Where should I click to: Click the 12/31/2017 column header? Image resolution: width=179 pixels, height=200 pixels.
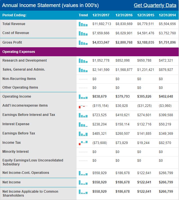coord(101,15)
